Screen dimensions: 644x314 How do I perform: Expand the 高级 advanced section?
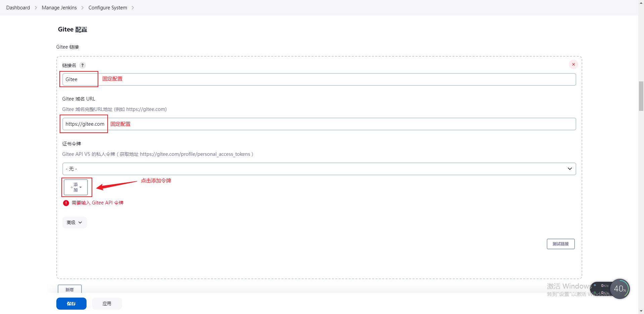[74, 223]
